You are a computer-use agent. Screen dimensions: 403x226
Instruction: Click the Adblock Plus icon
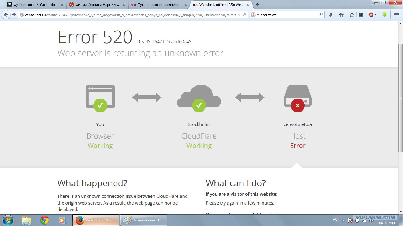pos(371,15)
